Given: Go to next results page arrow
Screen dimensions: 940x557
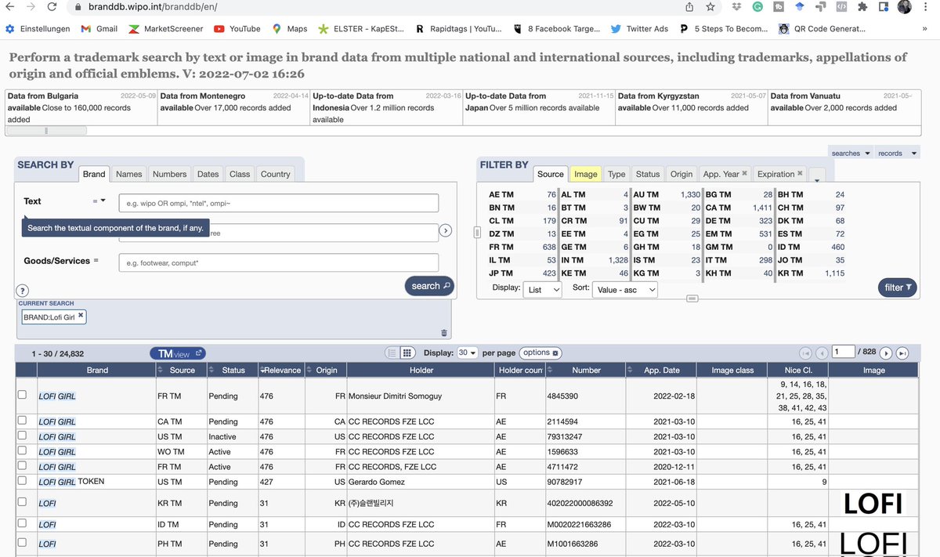Looking at the screenshot, I should point(886,353).
